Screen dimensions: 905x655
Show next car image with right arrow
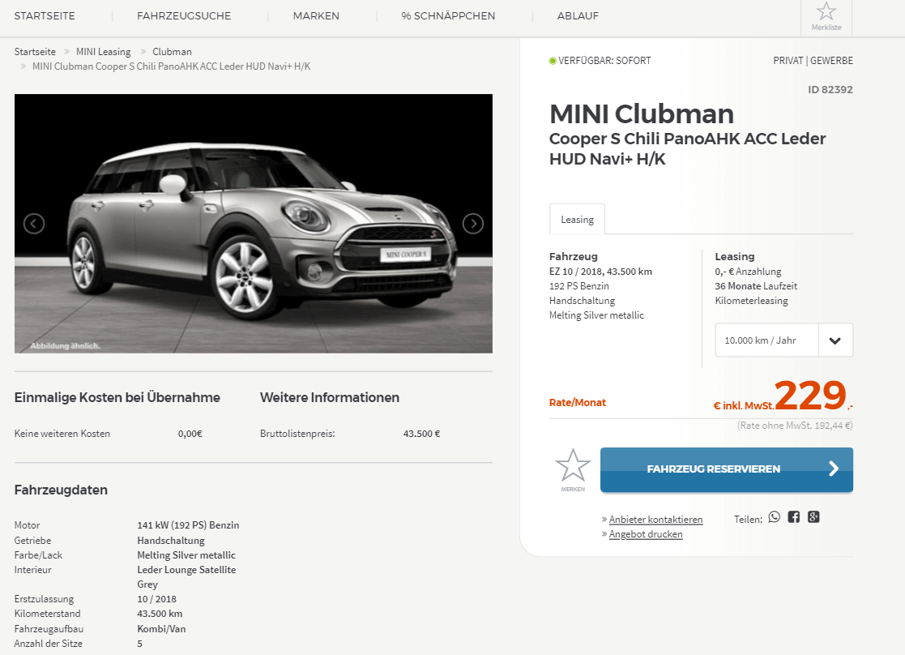(x=473, y=224)
